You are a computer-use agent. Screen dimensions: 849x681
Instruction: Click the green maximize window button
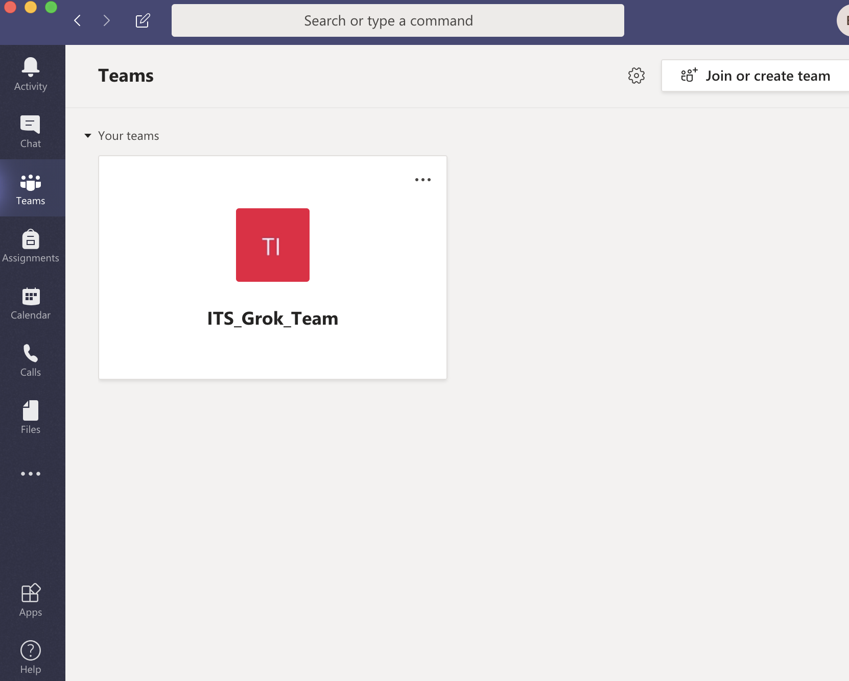(51, 7)
